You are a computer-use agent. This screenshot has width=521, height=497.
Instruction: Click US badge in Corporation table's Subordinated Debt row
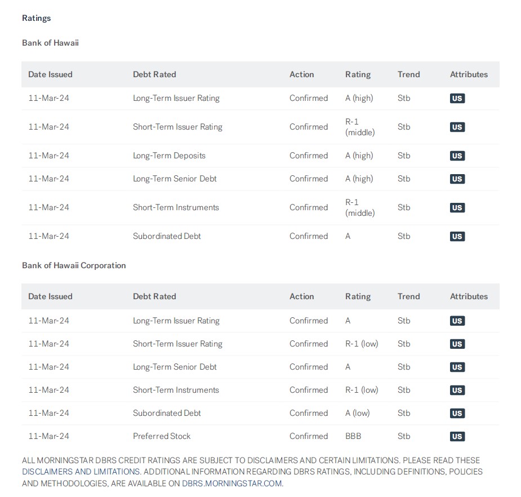[x=457, y=413]
